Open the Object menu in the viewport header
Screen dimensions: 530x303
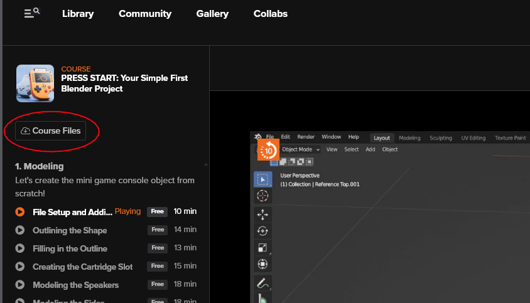point(390,149)
